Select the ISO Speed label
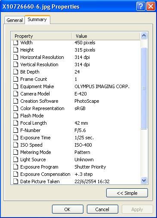This screenshot has width=157, height=218. coord(31,145)
